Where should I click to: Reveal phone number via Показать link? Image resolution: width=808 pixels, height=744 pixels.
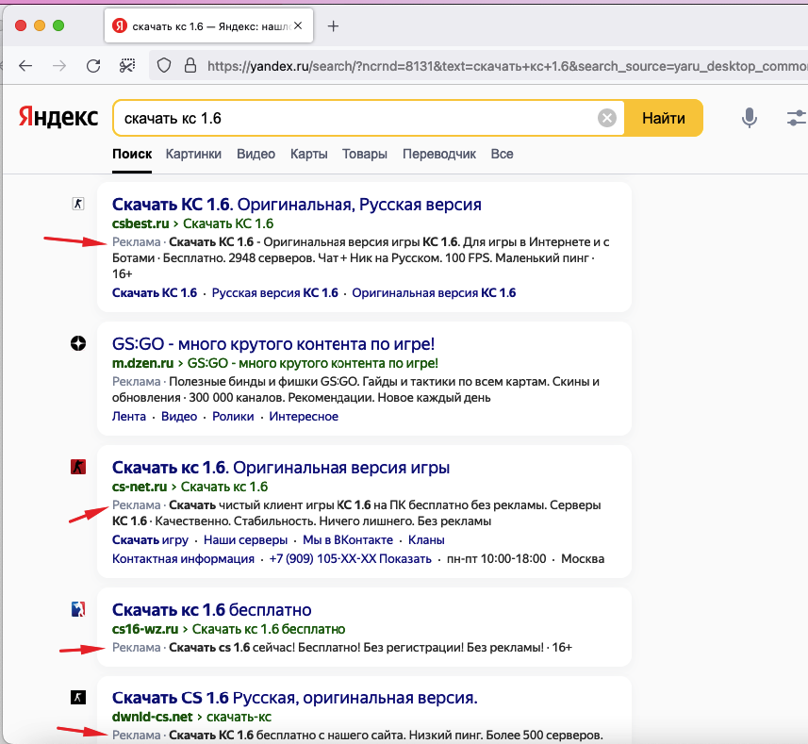point(405,559)
